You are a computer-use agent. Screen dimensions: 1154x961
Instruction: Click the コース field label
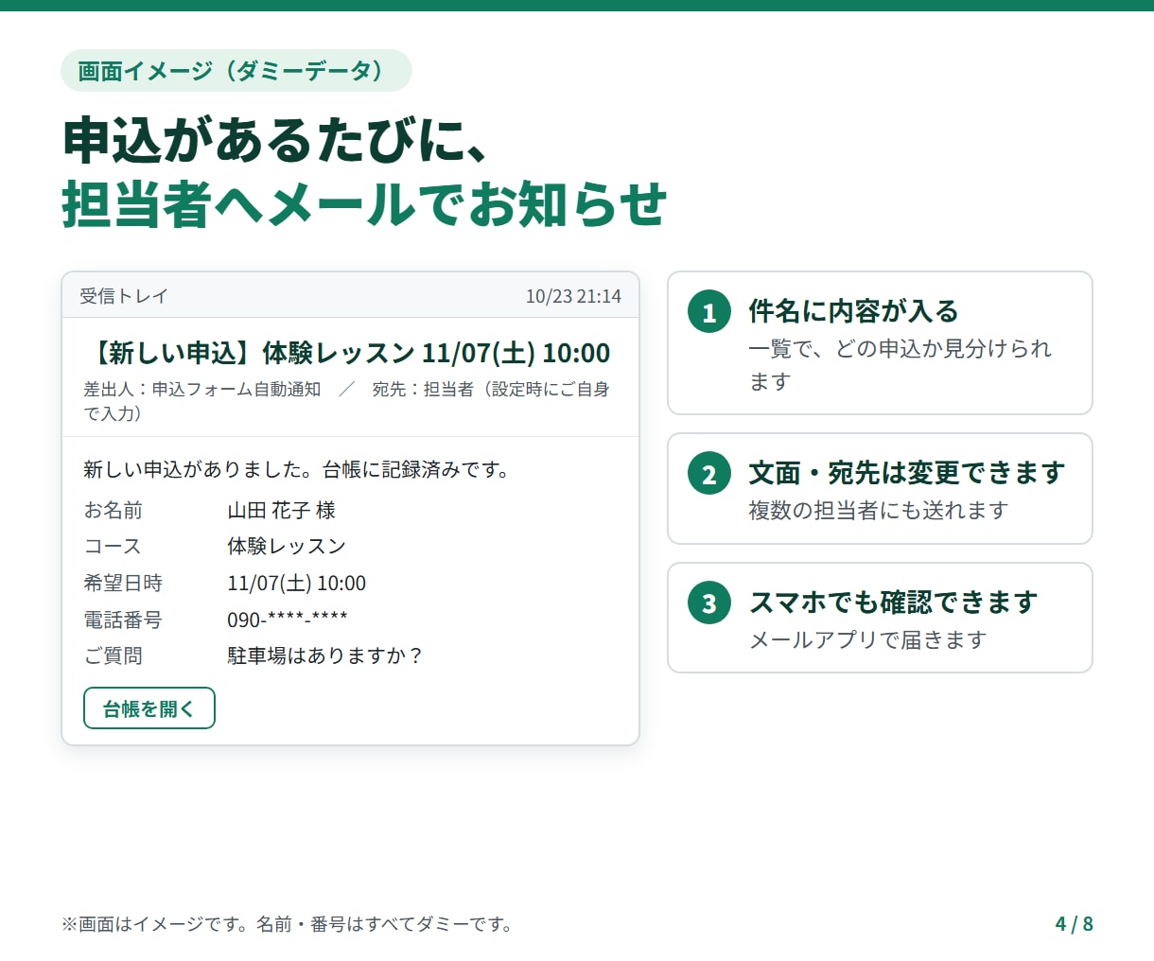[113, 547]
